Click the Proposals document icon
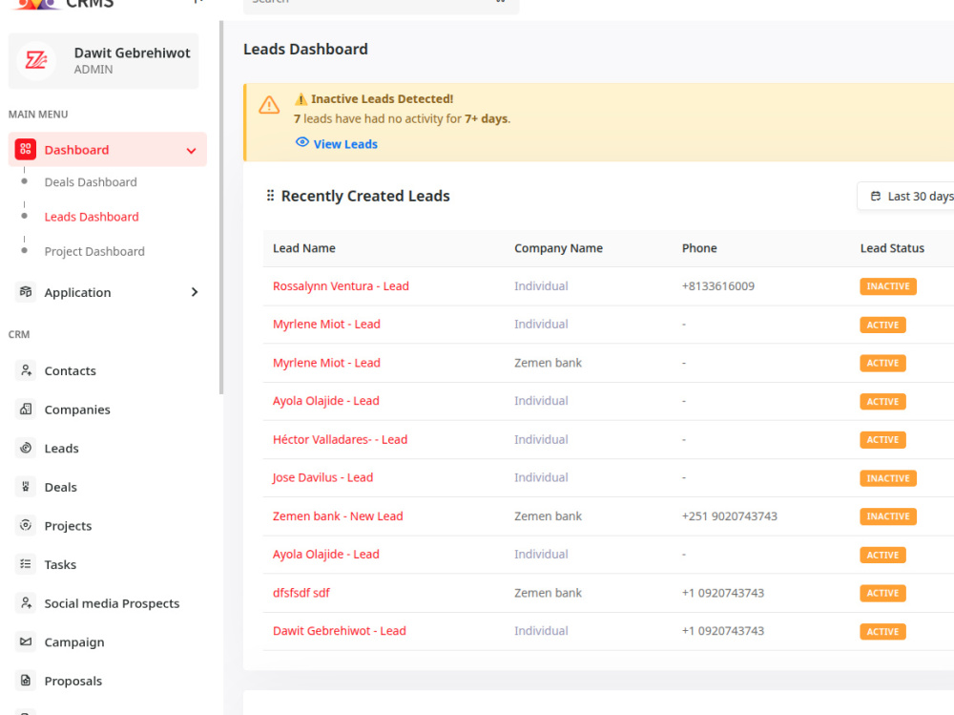The height and width of the screenshot is (715, 954). (26, 681)
